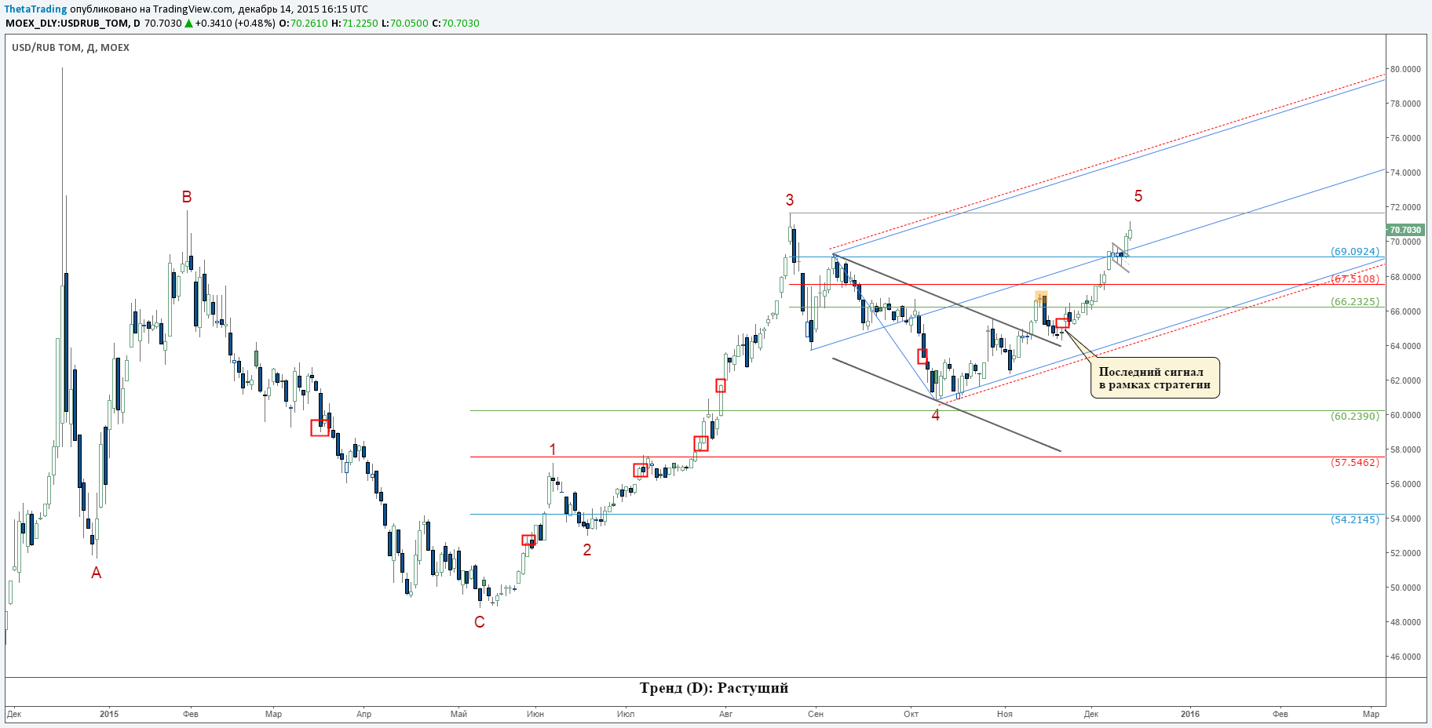This screenshot has height=728, width=1432.
Task: Click the level label (60.2390)
Action: click(x=1355, y=416)
